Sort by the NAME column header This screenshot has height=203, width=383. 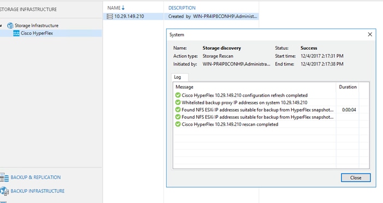[x=114, y=8]
